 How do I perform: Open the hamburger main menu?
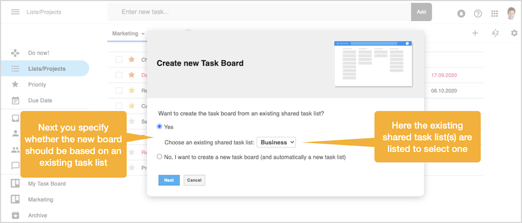[x=15, y=12]
